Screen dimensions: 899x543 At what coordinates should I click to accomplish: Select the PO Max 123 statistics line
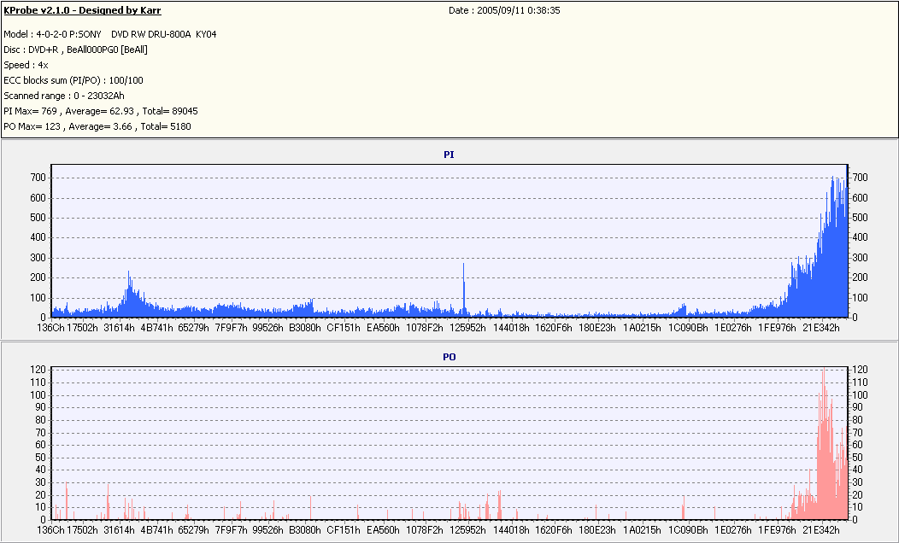click(x=97, y=126)
